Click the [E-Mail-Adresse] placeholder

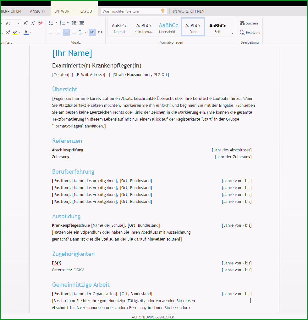point(90,75)
